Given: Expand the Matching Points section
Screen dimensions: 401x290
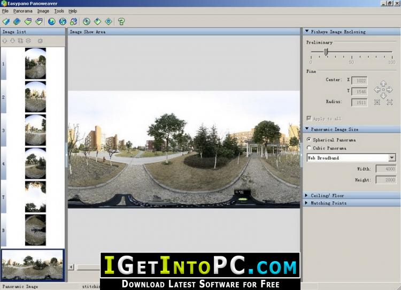Looking at the screenshot, I should click(328, 203).
